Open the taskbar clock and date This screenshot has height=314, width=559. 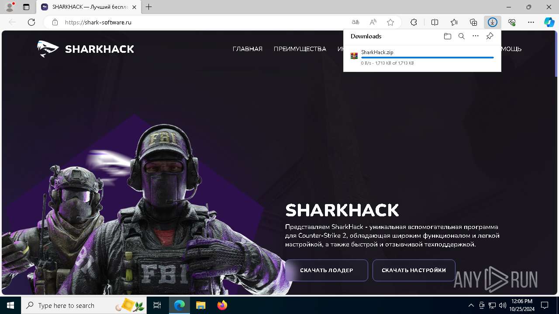[521, 305]
